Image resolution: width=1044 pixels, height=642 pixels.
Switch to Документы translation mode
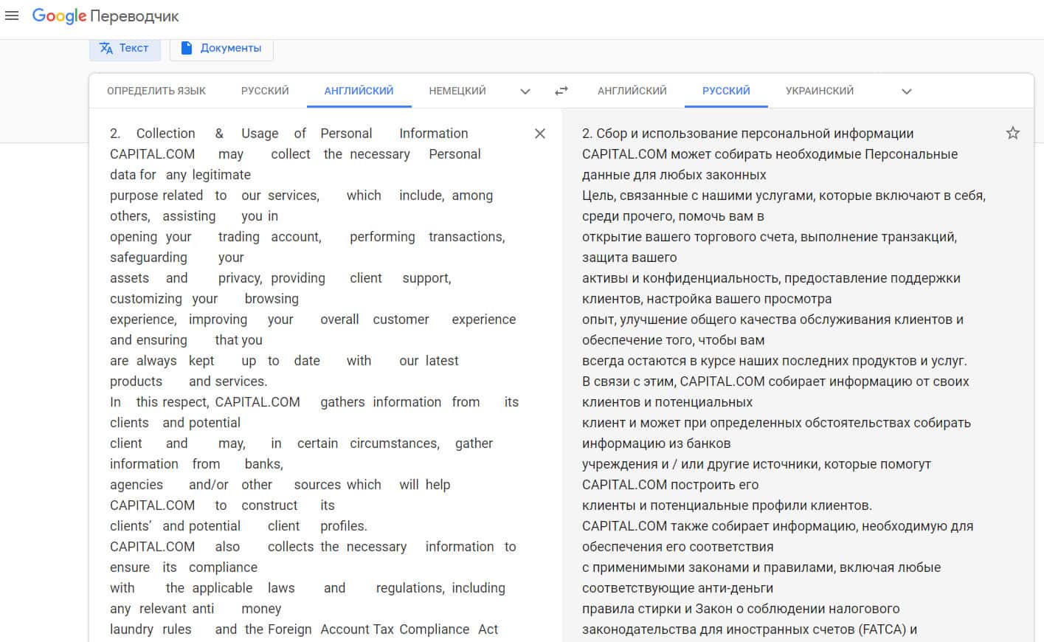tap(221, 48)
